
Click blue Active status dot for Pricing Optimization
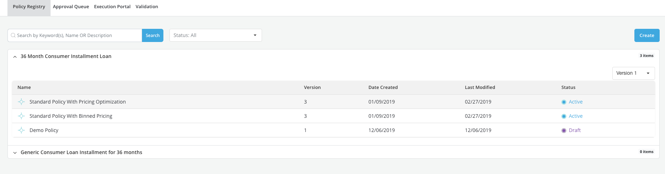564,102
